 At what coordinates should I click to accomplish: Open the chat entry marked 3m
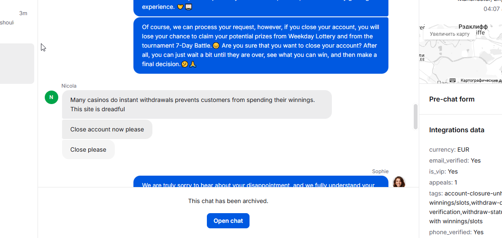pyautogui.click(x=14, y=18)
